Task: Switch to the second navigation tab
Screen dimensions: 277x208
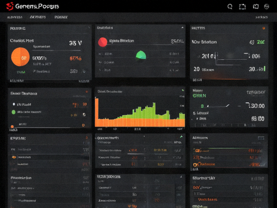Action: (38, 17)
